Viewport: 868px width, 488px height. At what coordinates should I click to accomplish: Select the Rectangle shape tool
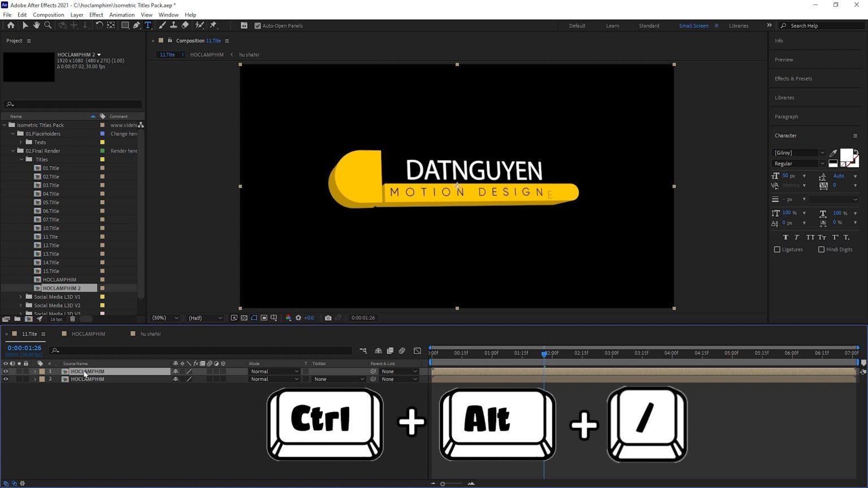pyautogui.click(x=125, y=25)
